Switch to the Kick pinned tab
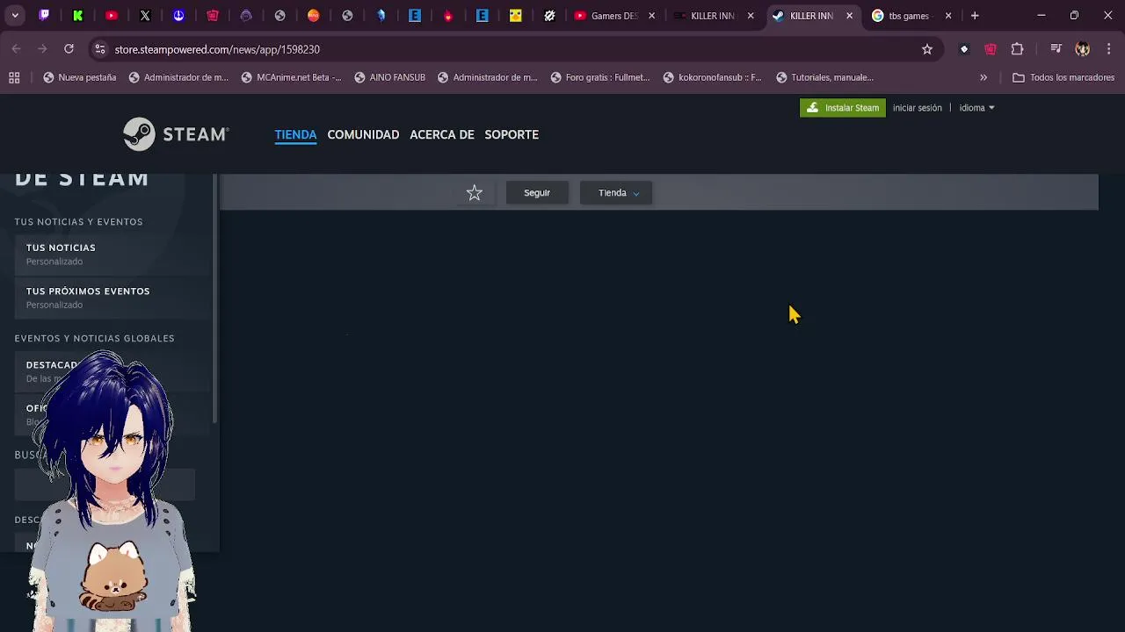 pos(78,16)
